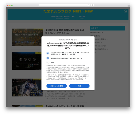The image size is (136, 115).
Task: Reload the page with the refresh icon
Action: click(x=88, y=5)
